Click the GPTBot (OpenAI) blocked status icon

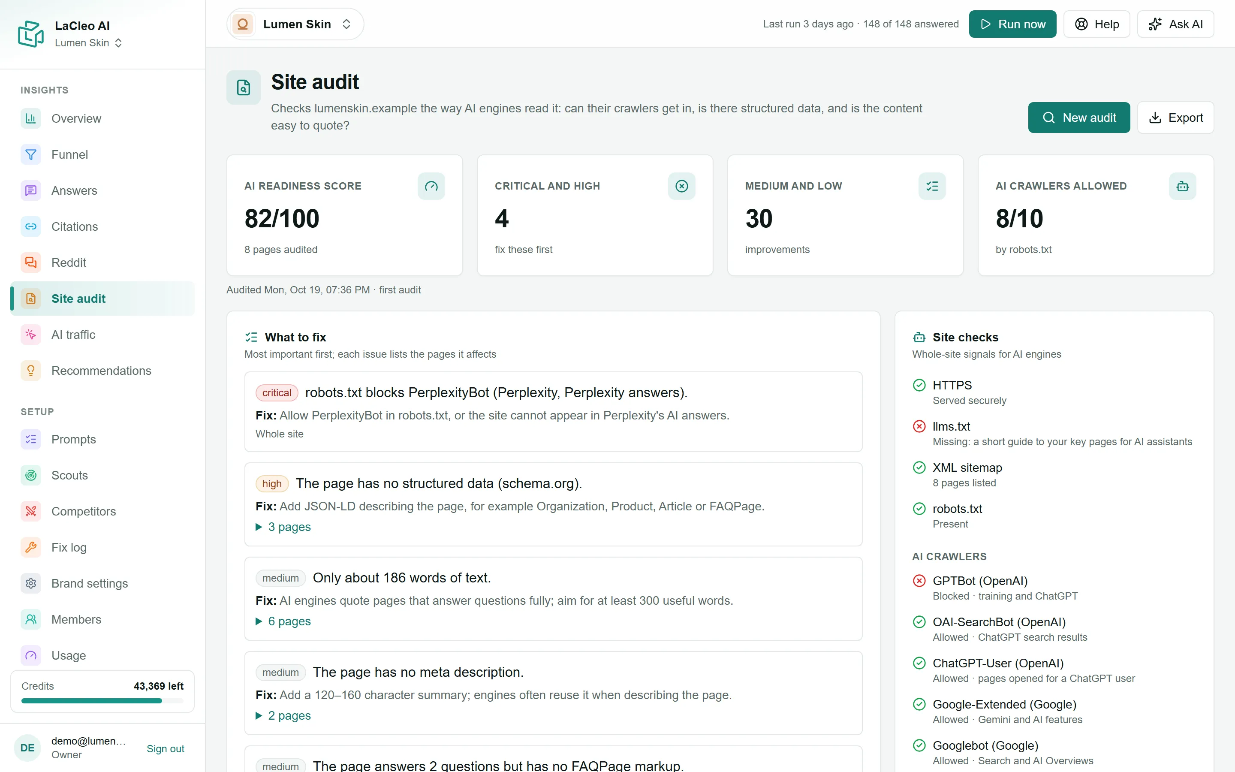point(919,581)
